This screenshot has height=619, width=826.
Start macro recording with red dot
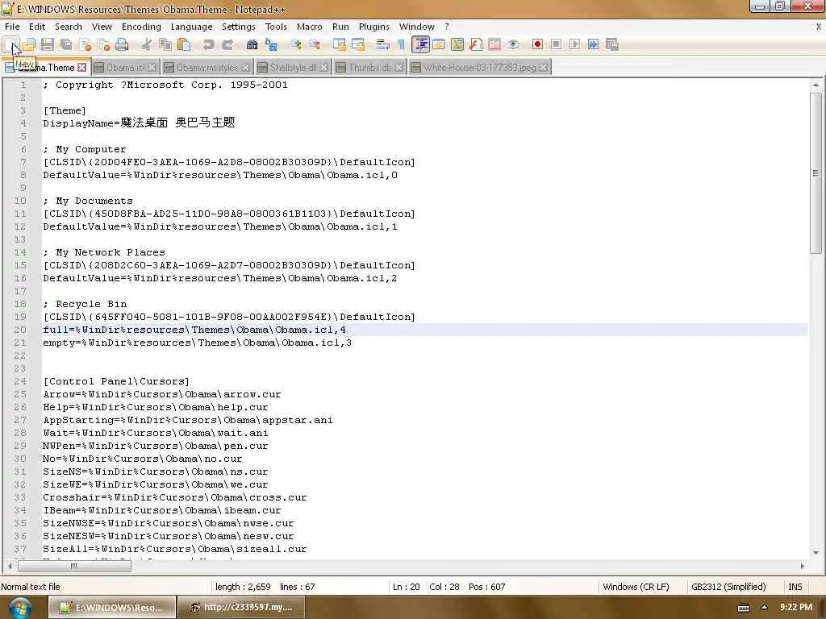[x=537, y=45]
